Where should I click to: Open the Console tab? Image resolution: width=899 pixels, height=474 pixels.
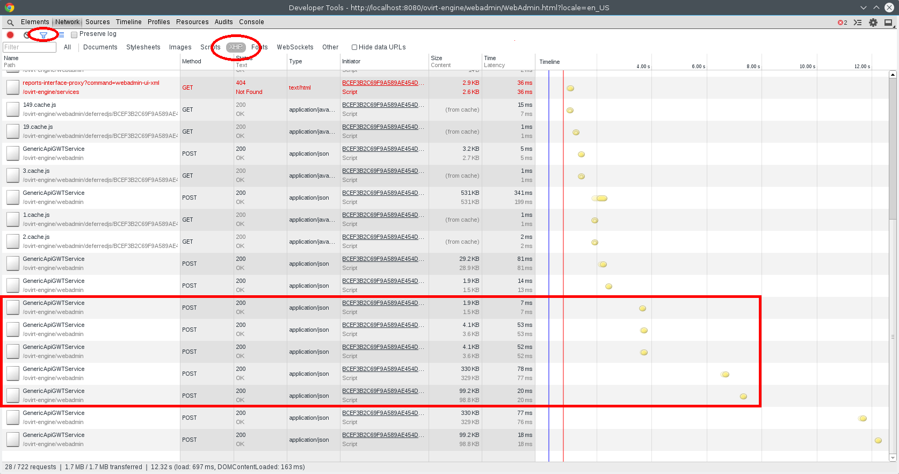[251, 22]
